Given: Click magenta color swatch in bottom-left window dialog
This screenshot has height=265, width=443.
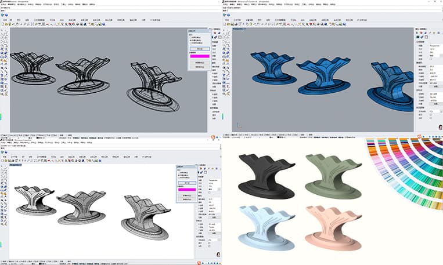Looking at the screenshot, I should tap(187, 190).
